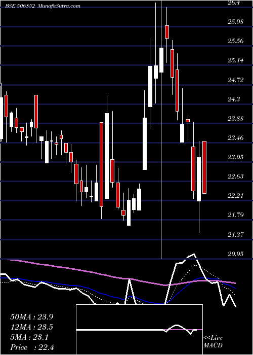The image size is (253, 355).
Task: Click the 25.56 price axis label
Action: tap(235, 41)
